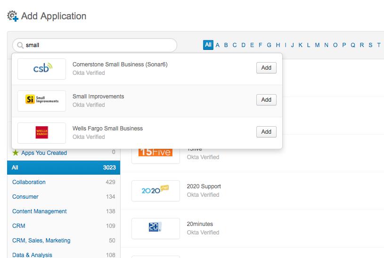Click the 20minutes app logo

click(155, 228)
